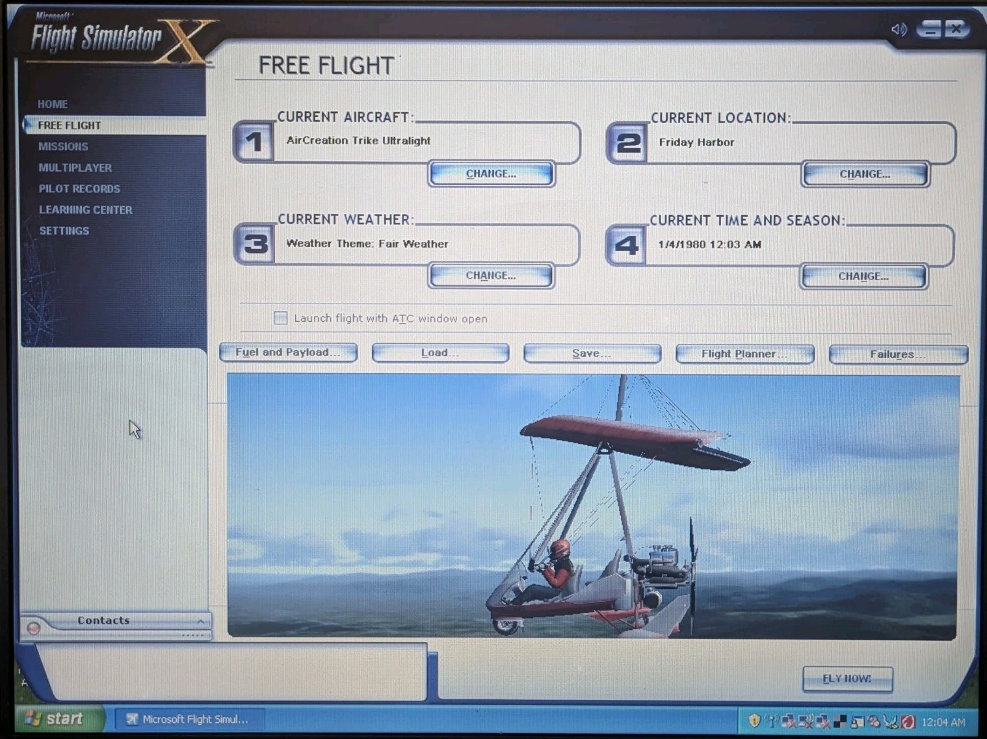Image resolution: width=987 pixels, height=739 pixels.
Task: Enable Launch flight with ATC window open
Action: click(x=280, y=318)
